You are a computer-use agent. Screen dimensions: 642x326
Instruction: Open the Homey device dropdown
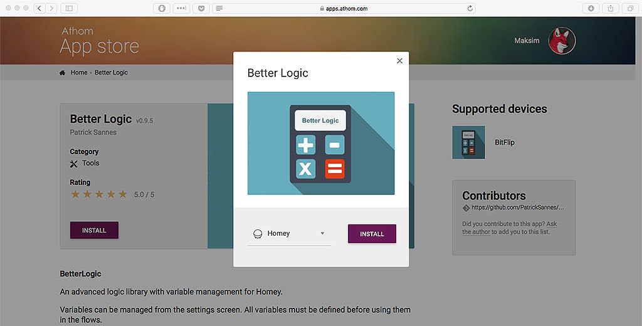tap(289, 233)
